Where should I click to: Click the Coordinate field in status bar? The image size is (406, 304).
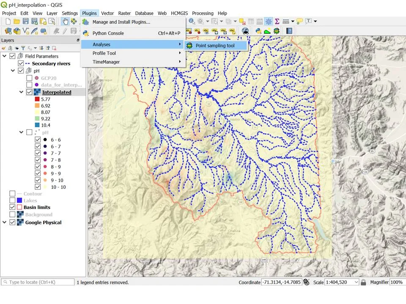click(x=282, y=282)
